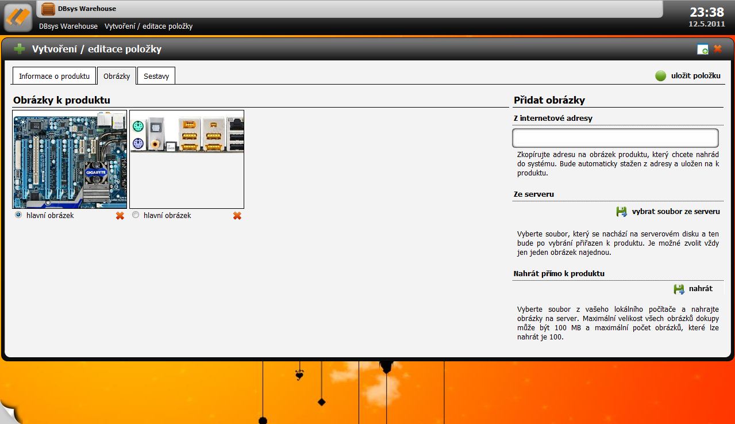Set second image as hlavní obrázek
Screen dimensions: 735x424
click(x=136, y=215)
